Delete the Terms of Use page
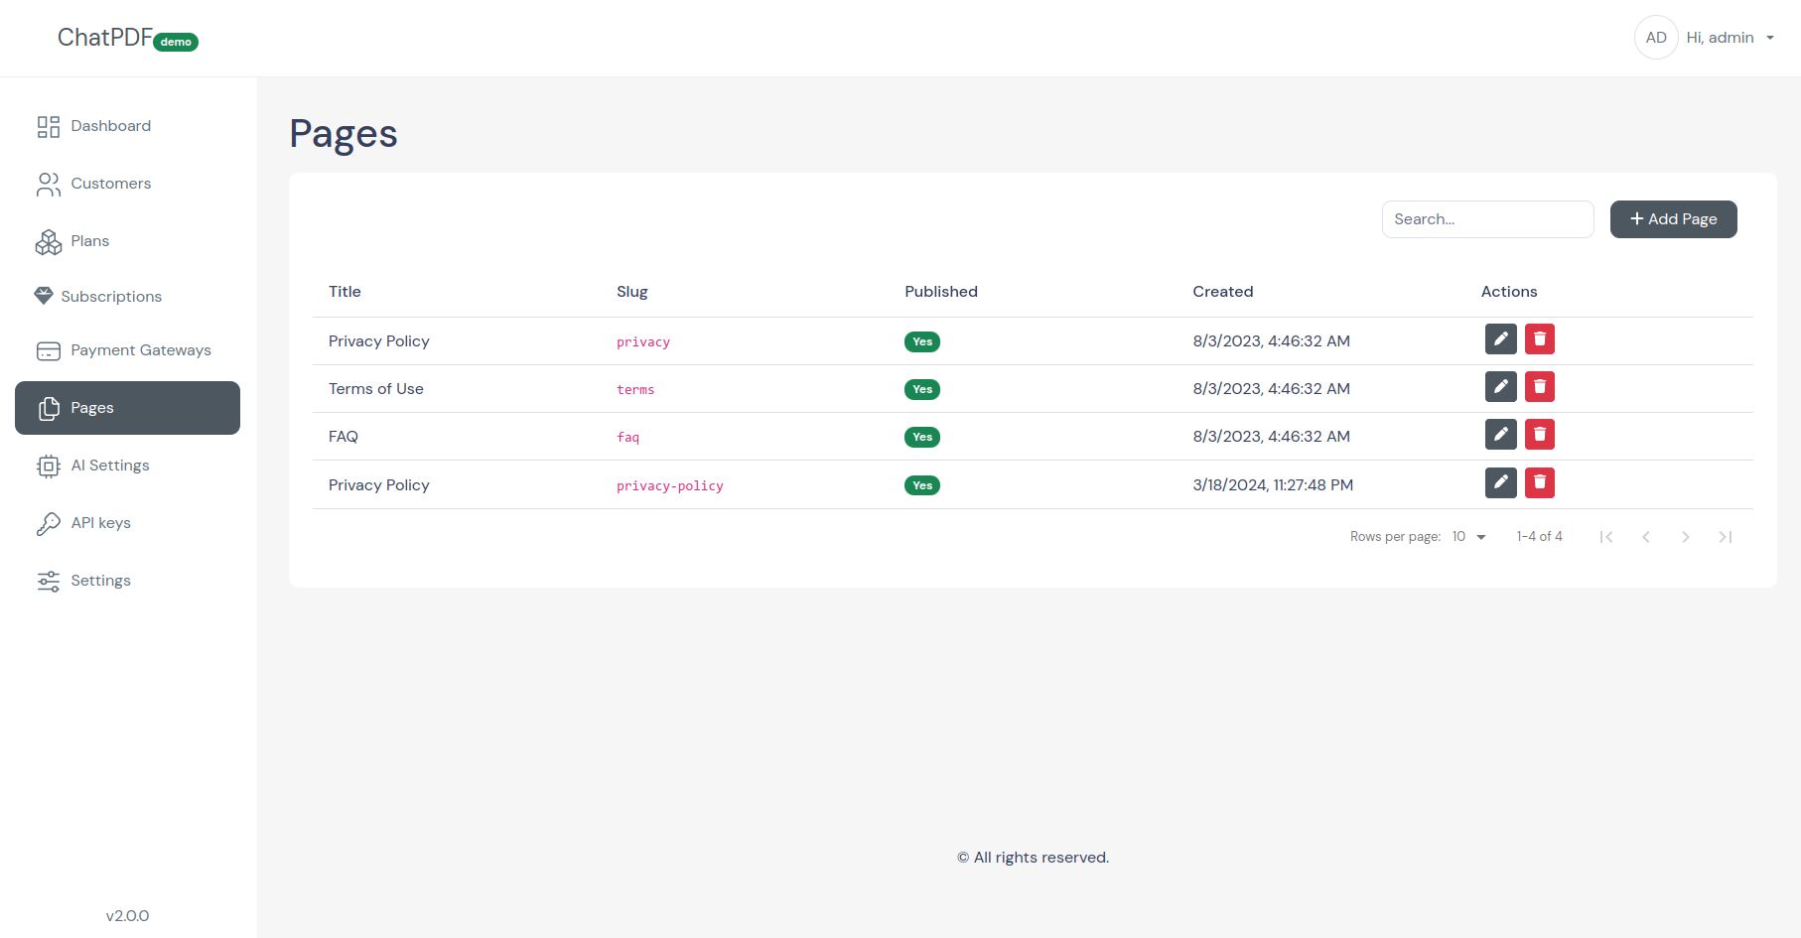Image resolution: width=1801 pixels, height=938 pixels. coord(1540,387)
